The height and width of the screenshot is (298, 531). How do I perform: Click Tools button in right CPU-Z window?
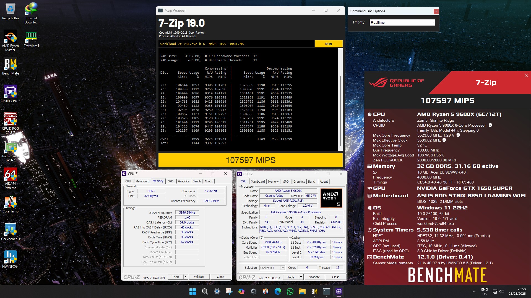point(291,277)
